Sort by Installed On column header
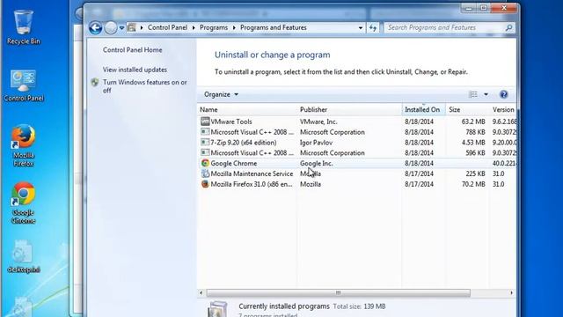The image size is (563, 317). [x=424, y=109]
